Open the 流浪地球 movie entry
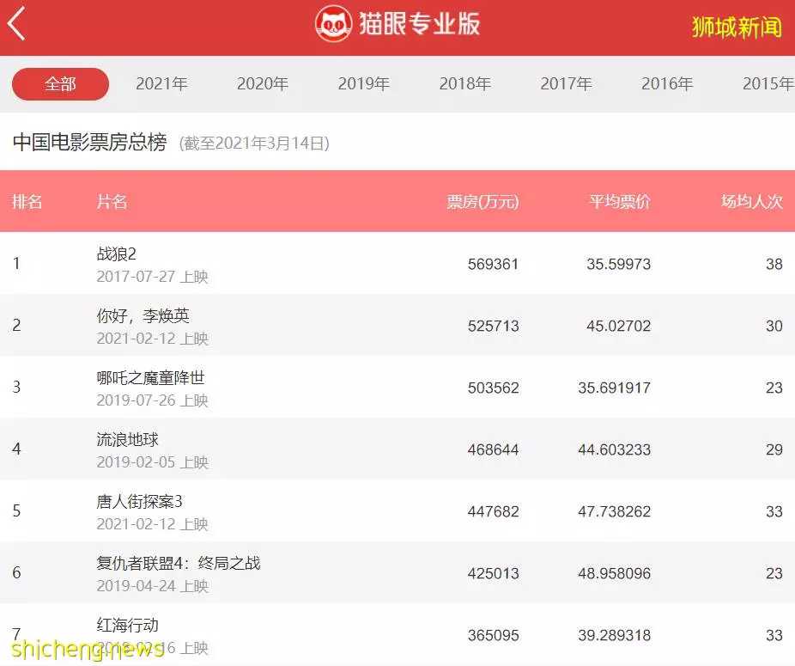The image size is (795, 666). coord(397,449)
